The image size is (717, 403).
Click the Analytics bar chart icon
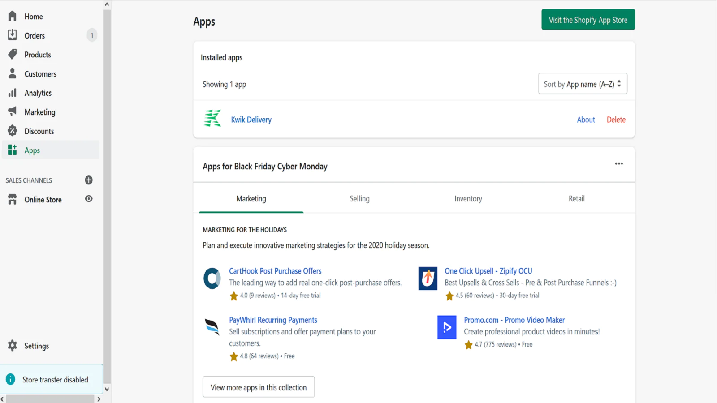click(x=12, y=93)
